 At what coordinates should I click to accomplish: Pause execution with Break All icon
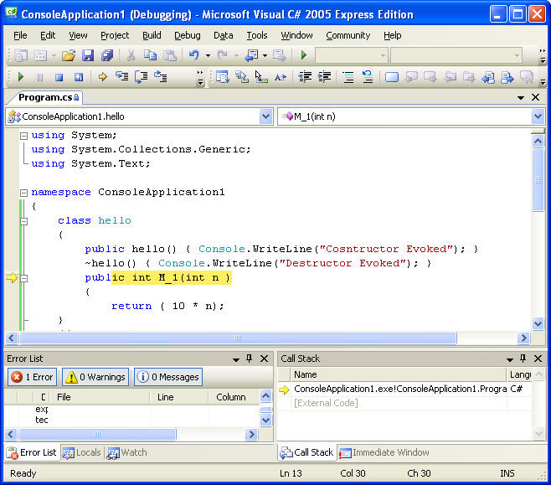pos(39,77)
